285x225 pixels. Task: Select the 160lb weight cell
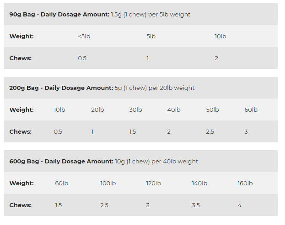[245, 183]
